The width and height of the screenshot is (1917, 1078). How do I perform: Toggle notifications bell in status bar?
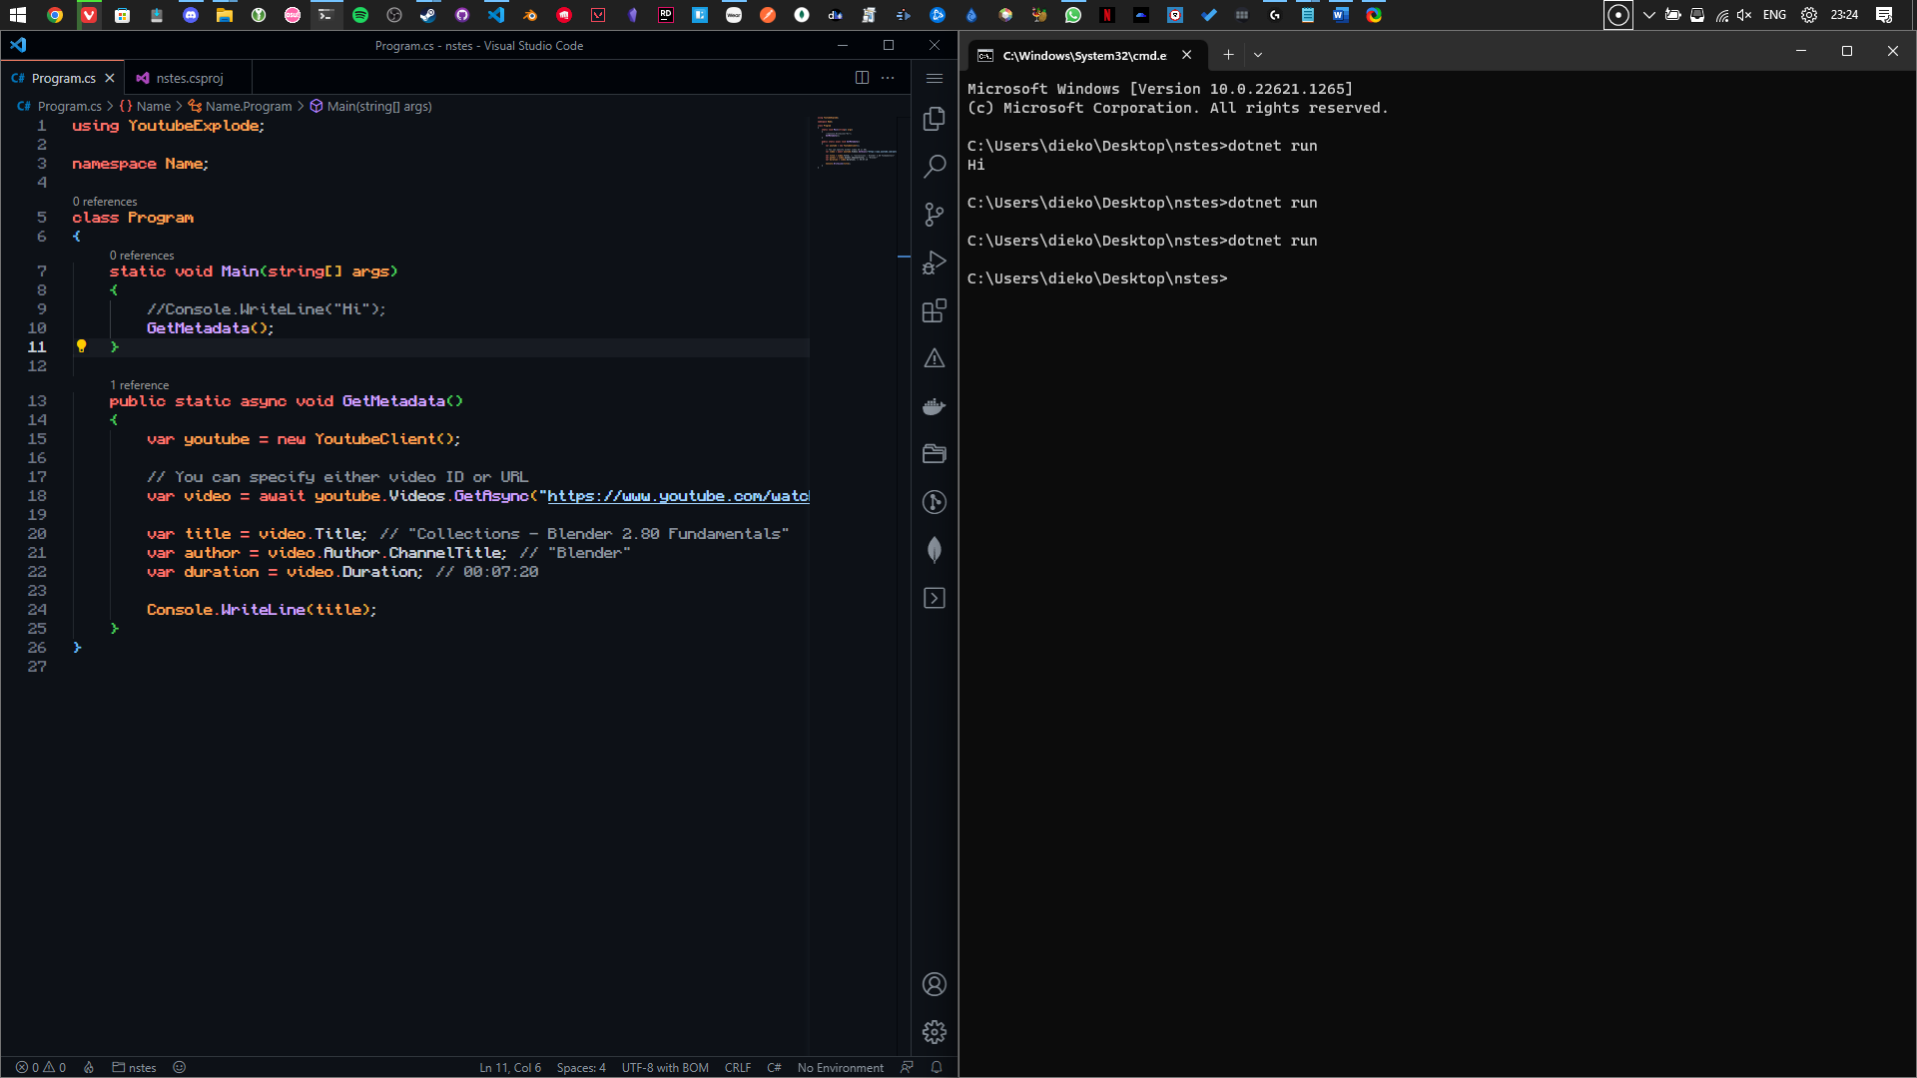(x=937, y=1067)
